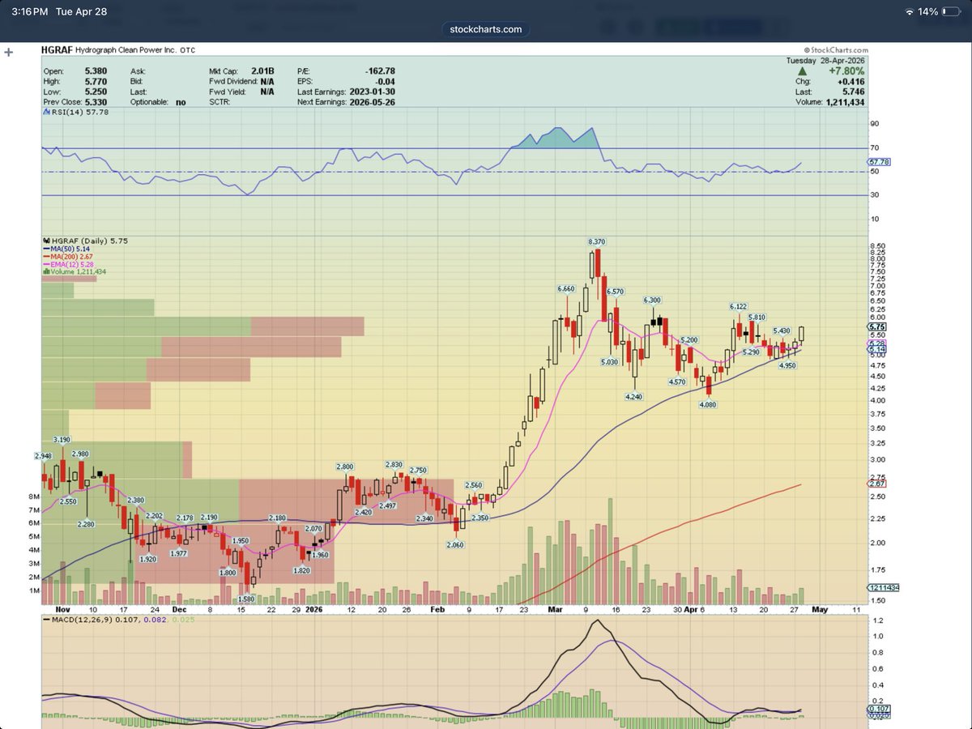Click Next Earnings date 2026-05-26

(372, 101)
